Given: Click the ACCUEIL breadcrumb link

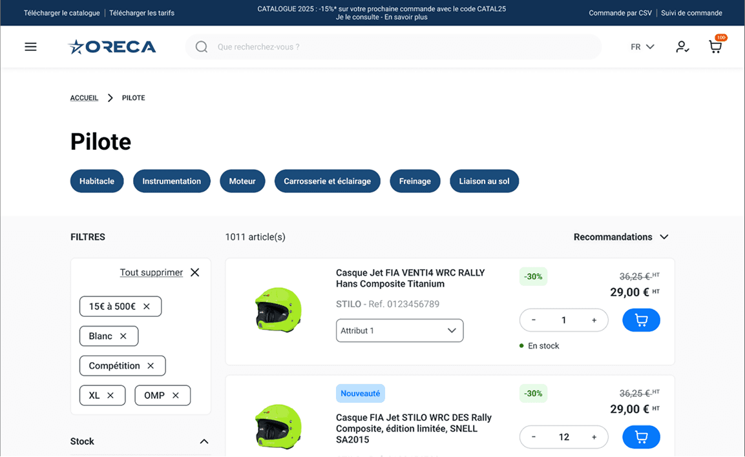Looking at the screenshot, I should (84, 97).
